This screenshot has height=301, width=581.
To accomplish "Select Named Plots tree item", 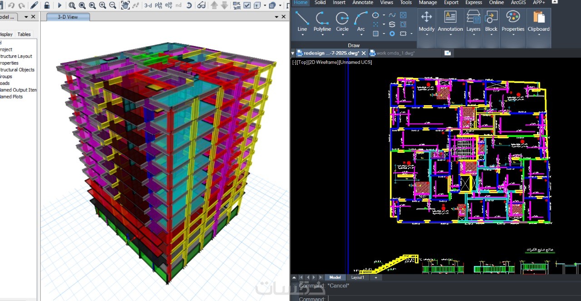I will tap(11, 97).
